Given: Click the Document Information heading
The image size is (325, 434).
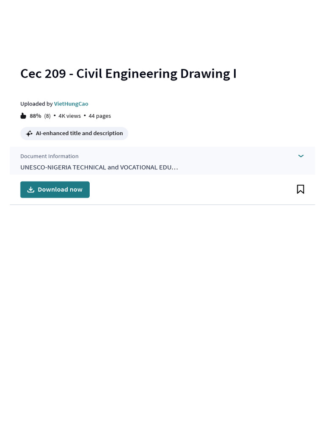Looking at the screenshot, I should click(49, 156).
